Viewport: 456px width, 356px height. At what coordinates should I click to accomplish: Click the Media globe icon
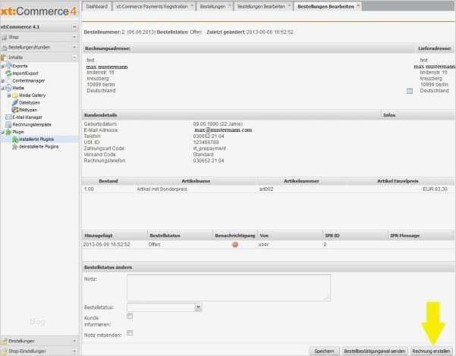(8, 88)
